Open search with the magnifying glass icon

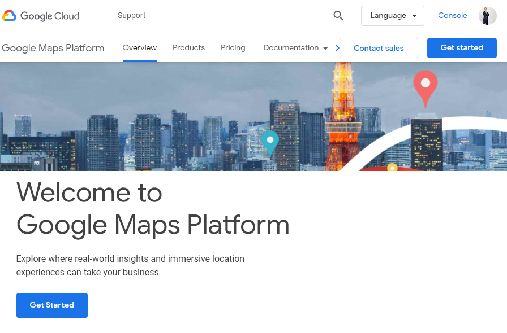coord(338,16)
